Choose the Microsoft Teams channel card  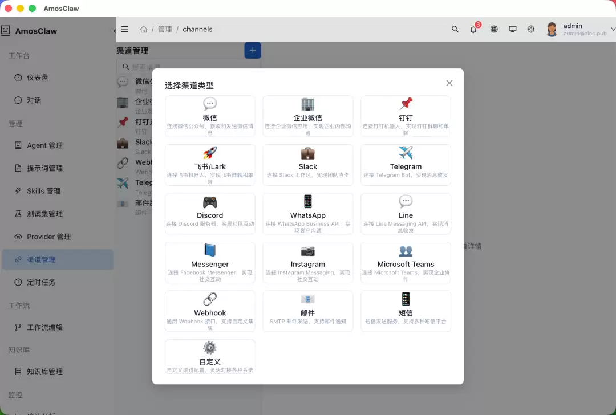coord(406,262)
